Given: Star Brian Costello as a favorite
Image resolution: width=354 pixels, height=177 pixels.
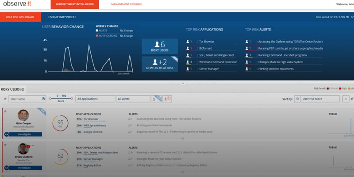Looking at the screenshot, I should 5,144.
